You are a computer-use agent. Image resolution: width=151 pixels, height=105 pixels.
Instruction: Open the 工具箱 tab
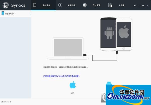122,5
